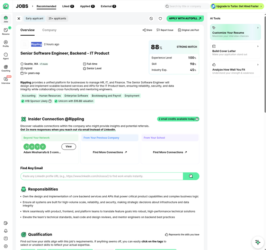Click the not interested block icon

[x=151, y=18]
